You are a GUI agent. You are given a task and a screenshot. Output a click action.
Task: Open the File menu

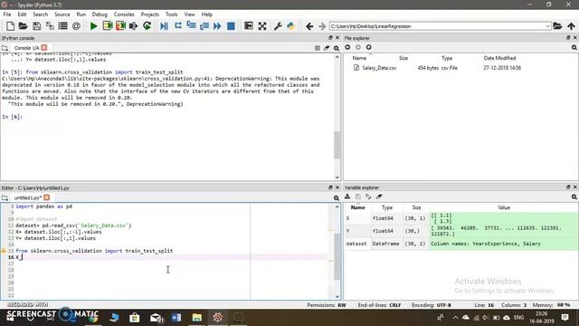[7, 14]
